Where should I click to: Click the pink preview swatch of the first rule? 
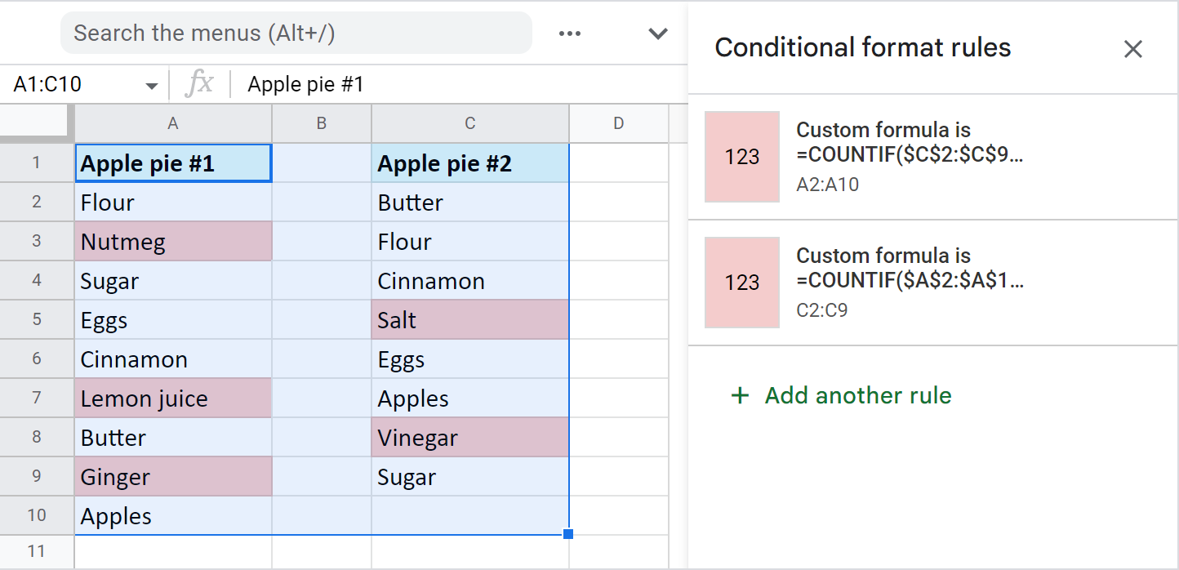tap(741, 157)
